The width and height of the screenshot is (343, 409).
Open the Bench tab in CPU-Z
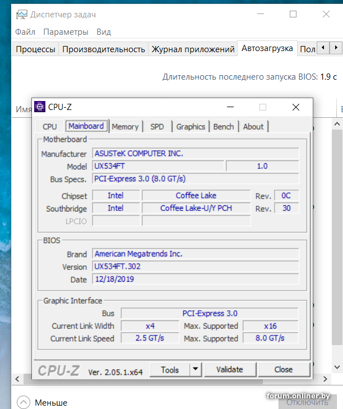pyautogui.click(x=224, y=127)
